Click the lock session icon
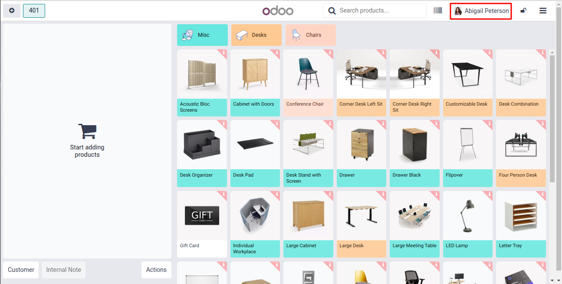 click(523, 11)
